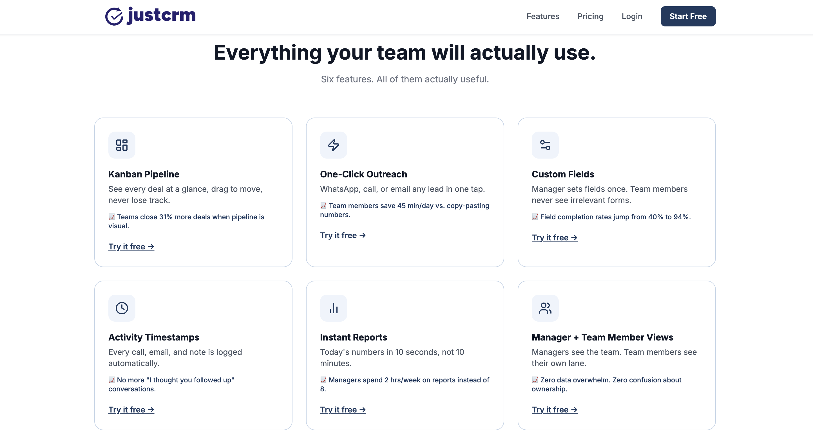Follow 'Try it free' under Custom Fields
The height and width of the screenshot is (442, 813).
[555, 237]
